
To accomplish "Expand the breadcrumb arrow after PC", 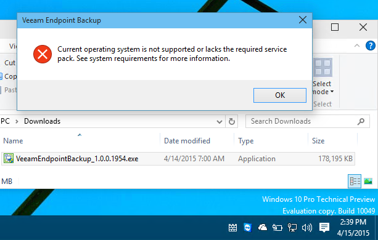I will (x=17, y=122).
